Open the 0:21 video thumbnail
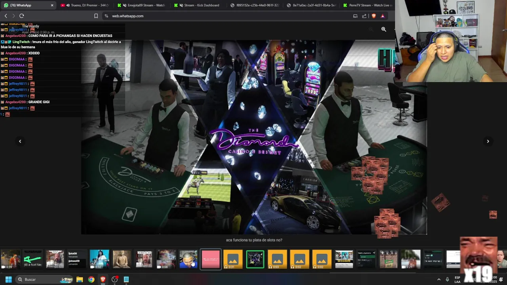Viewport: 507px width, 285px height. point(410,259)
